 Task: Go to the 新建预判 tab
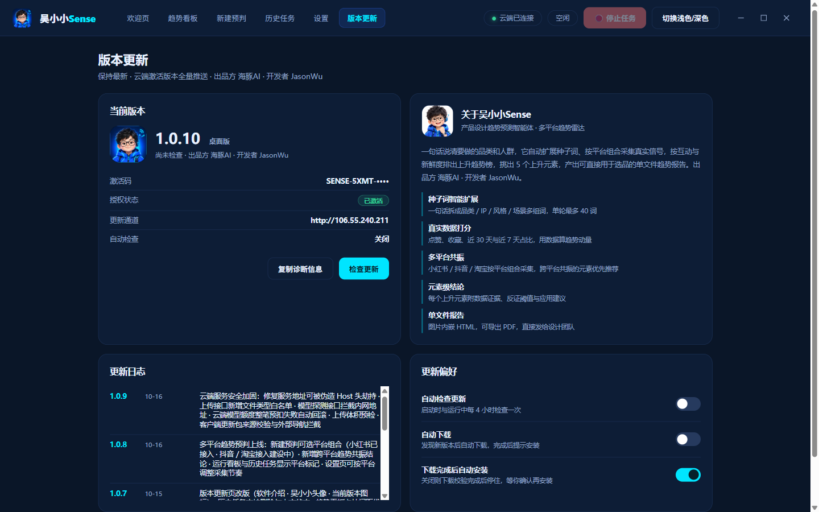(x=231, y=18)
